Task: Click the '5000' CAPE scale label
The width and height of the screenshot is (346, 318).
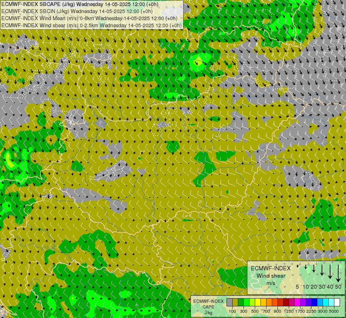Action: (x=334, y=311)
